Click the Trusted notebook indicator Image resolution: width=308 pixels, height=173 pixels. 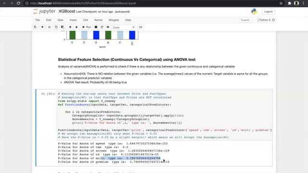click(245, 20)
